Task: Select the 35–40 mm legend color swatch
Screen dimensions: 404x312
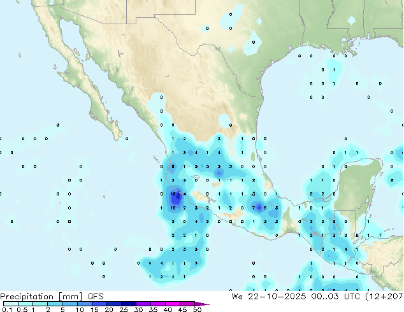Action: [157, 304]
